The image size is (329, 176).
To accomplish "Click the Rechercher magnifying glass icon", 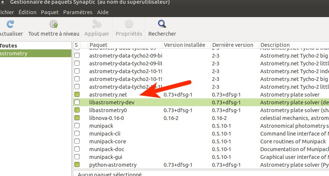I will [162, 25].
